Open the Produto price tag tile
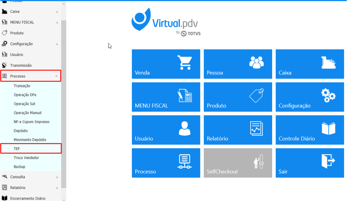The height and width of the screenshot is (203, 348). 238,97
